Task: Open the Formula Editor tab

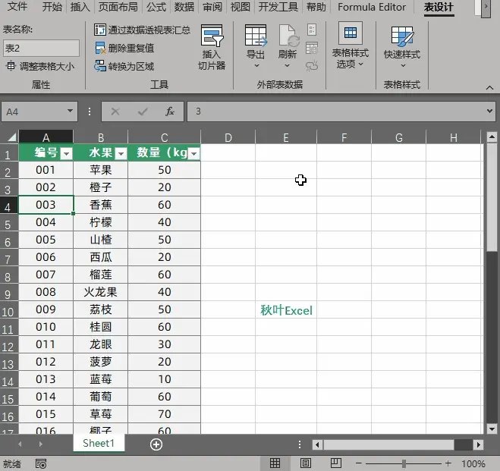Action: (x=372, y=6)
